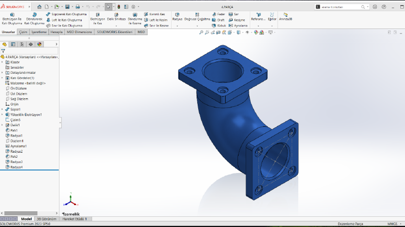Screen dimensions: 405x227
Task: Choose the Feder rib command
Action: coord(219,14)
